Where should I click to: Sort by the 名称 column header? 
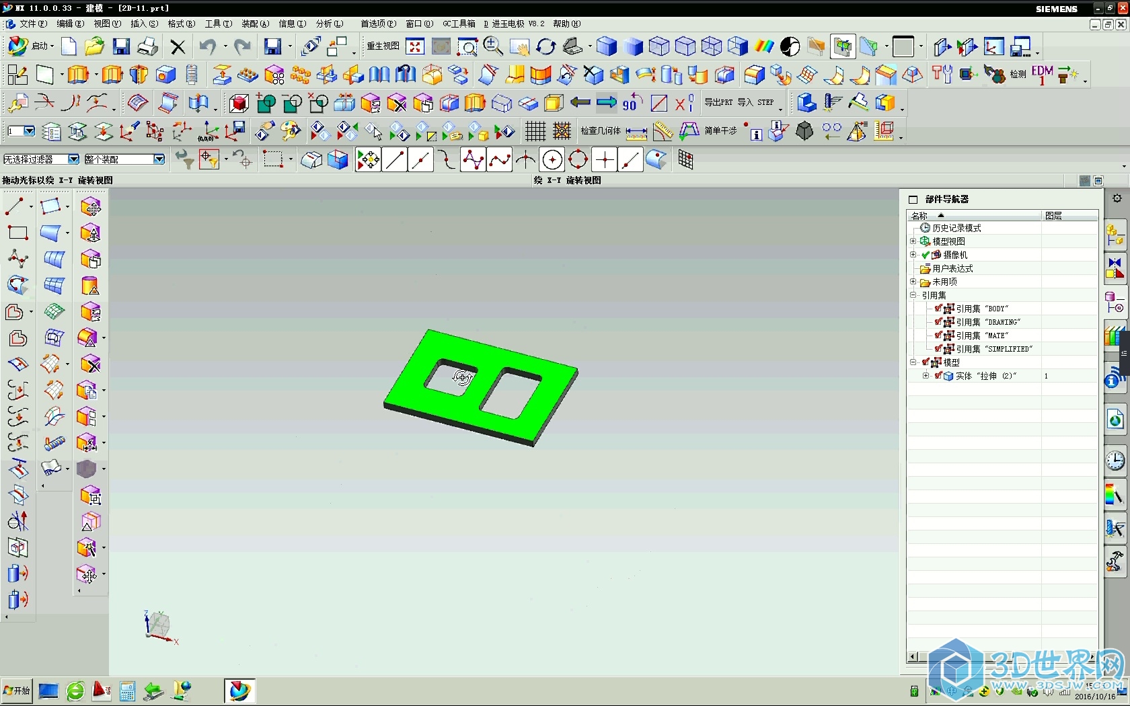coord(973,215)
